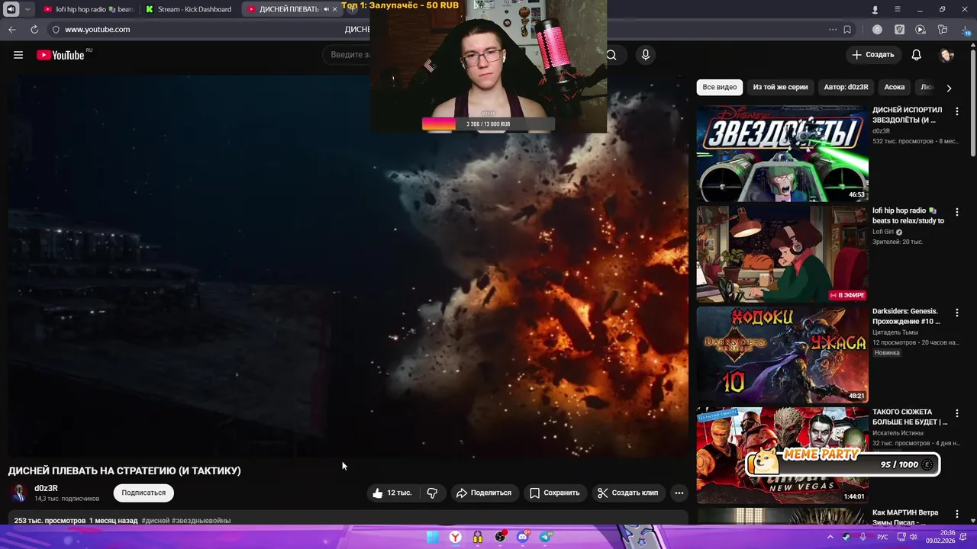Open the Darksiders Genesis video thumbnail

(x=782, y=355)
